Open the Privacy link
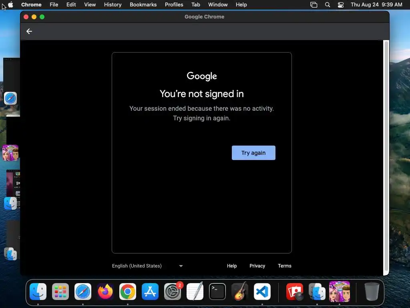The image size is (410, 308). click(x=257, y=266)
